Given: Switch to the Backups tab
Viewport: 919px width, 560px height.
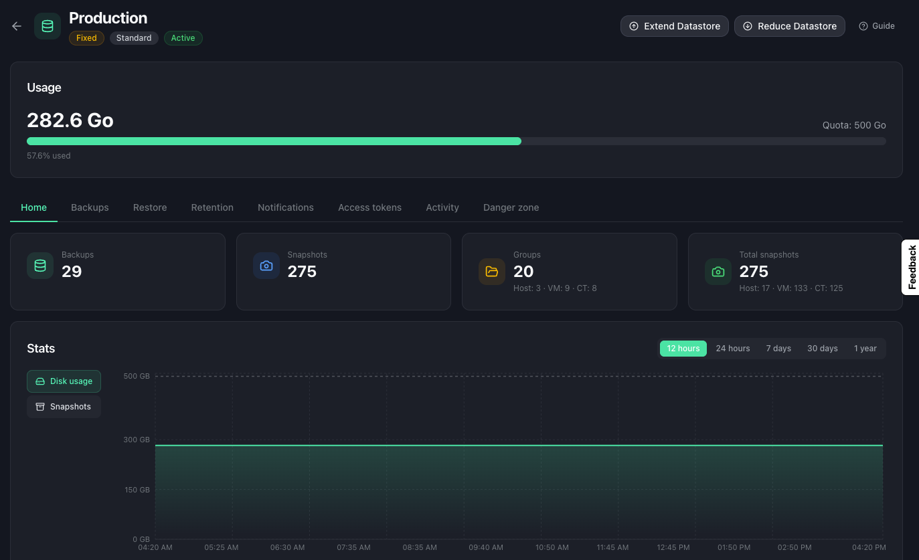Looking at the screenshot, I should (90, 207).
